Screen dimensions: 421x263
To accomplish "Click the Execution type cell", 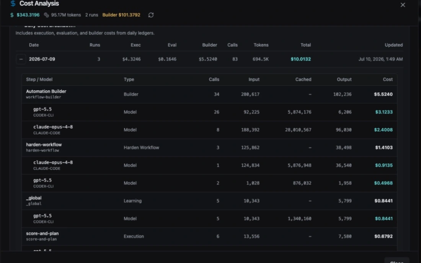I will [134, 237].
